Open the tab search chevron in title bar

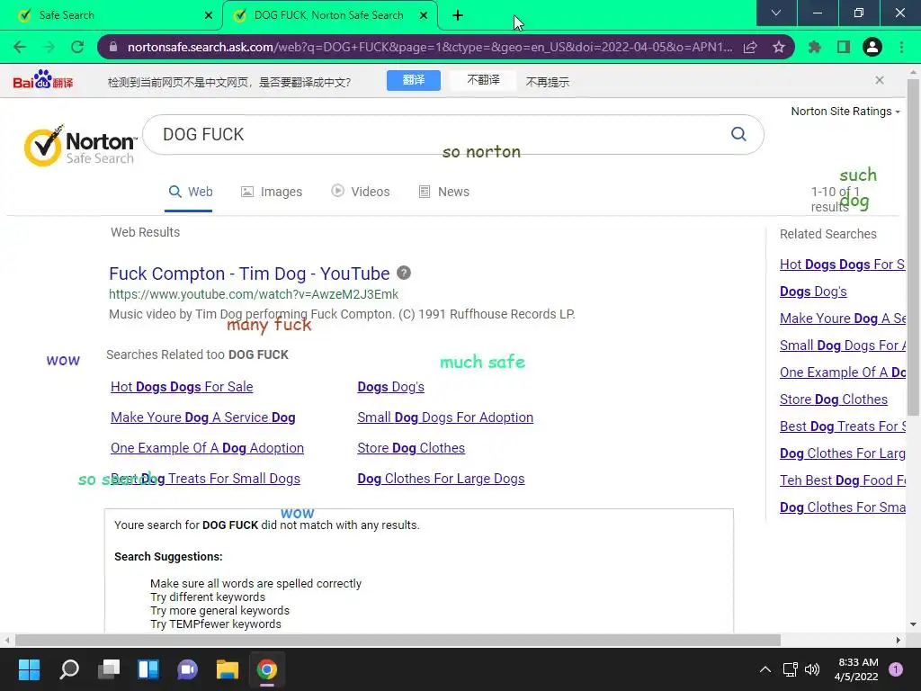pyautogui.click(x=776, y=13)
